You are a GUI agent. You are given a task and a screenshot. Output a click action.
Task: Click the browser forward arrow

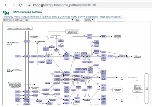click(14, 5)
